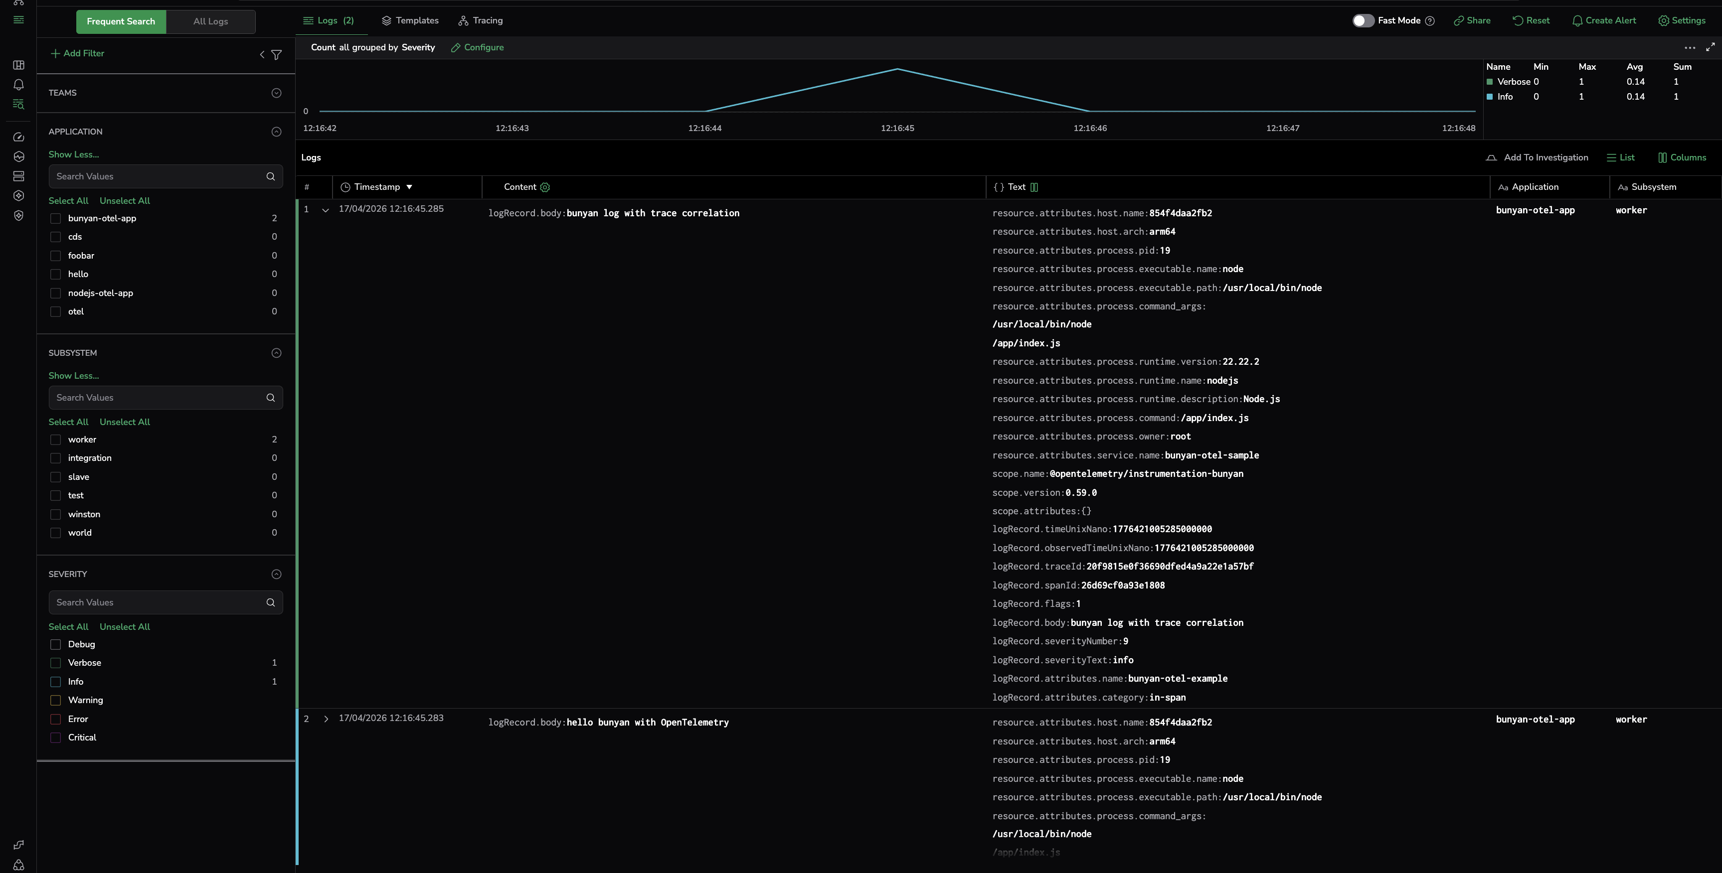Expand the TEAMS filter section
This screenshot has height=873, width=1722.
coord(276,93)
